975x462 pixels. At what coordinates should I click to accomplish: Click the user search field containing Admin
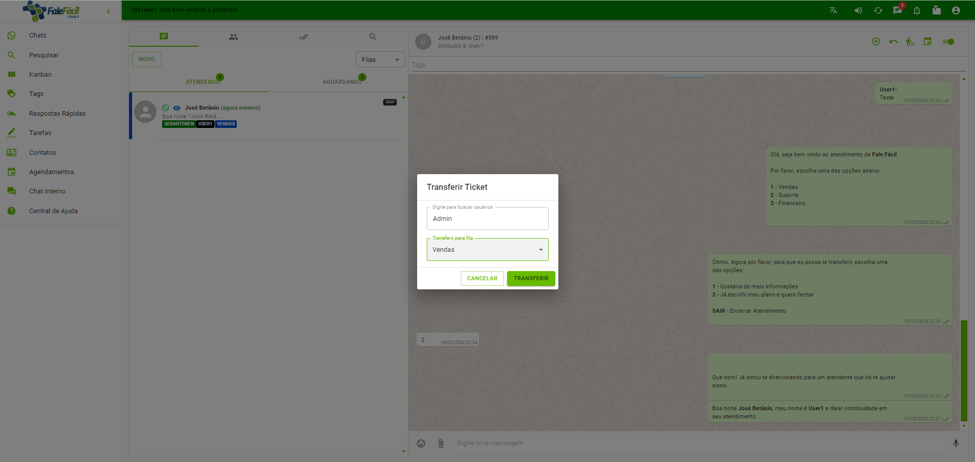click(487, 219)
